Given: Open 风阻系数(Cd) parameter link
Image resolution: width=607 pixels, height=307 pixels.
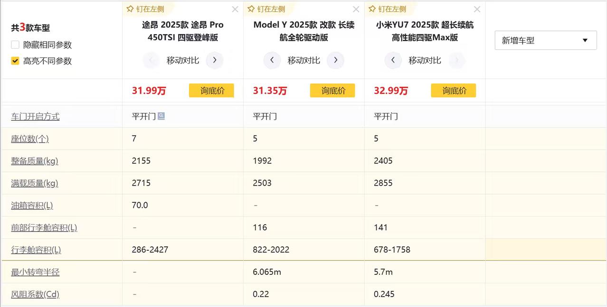Looking at the screenshot, I should [x=35, y=294].
